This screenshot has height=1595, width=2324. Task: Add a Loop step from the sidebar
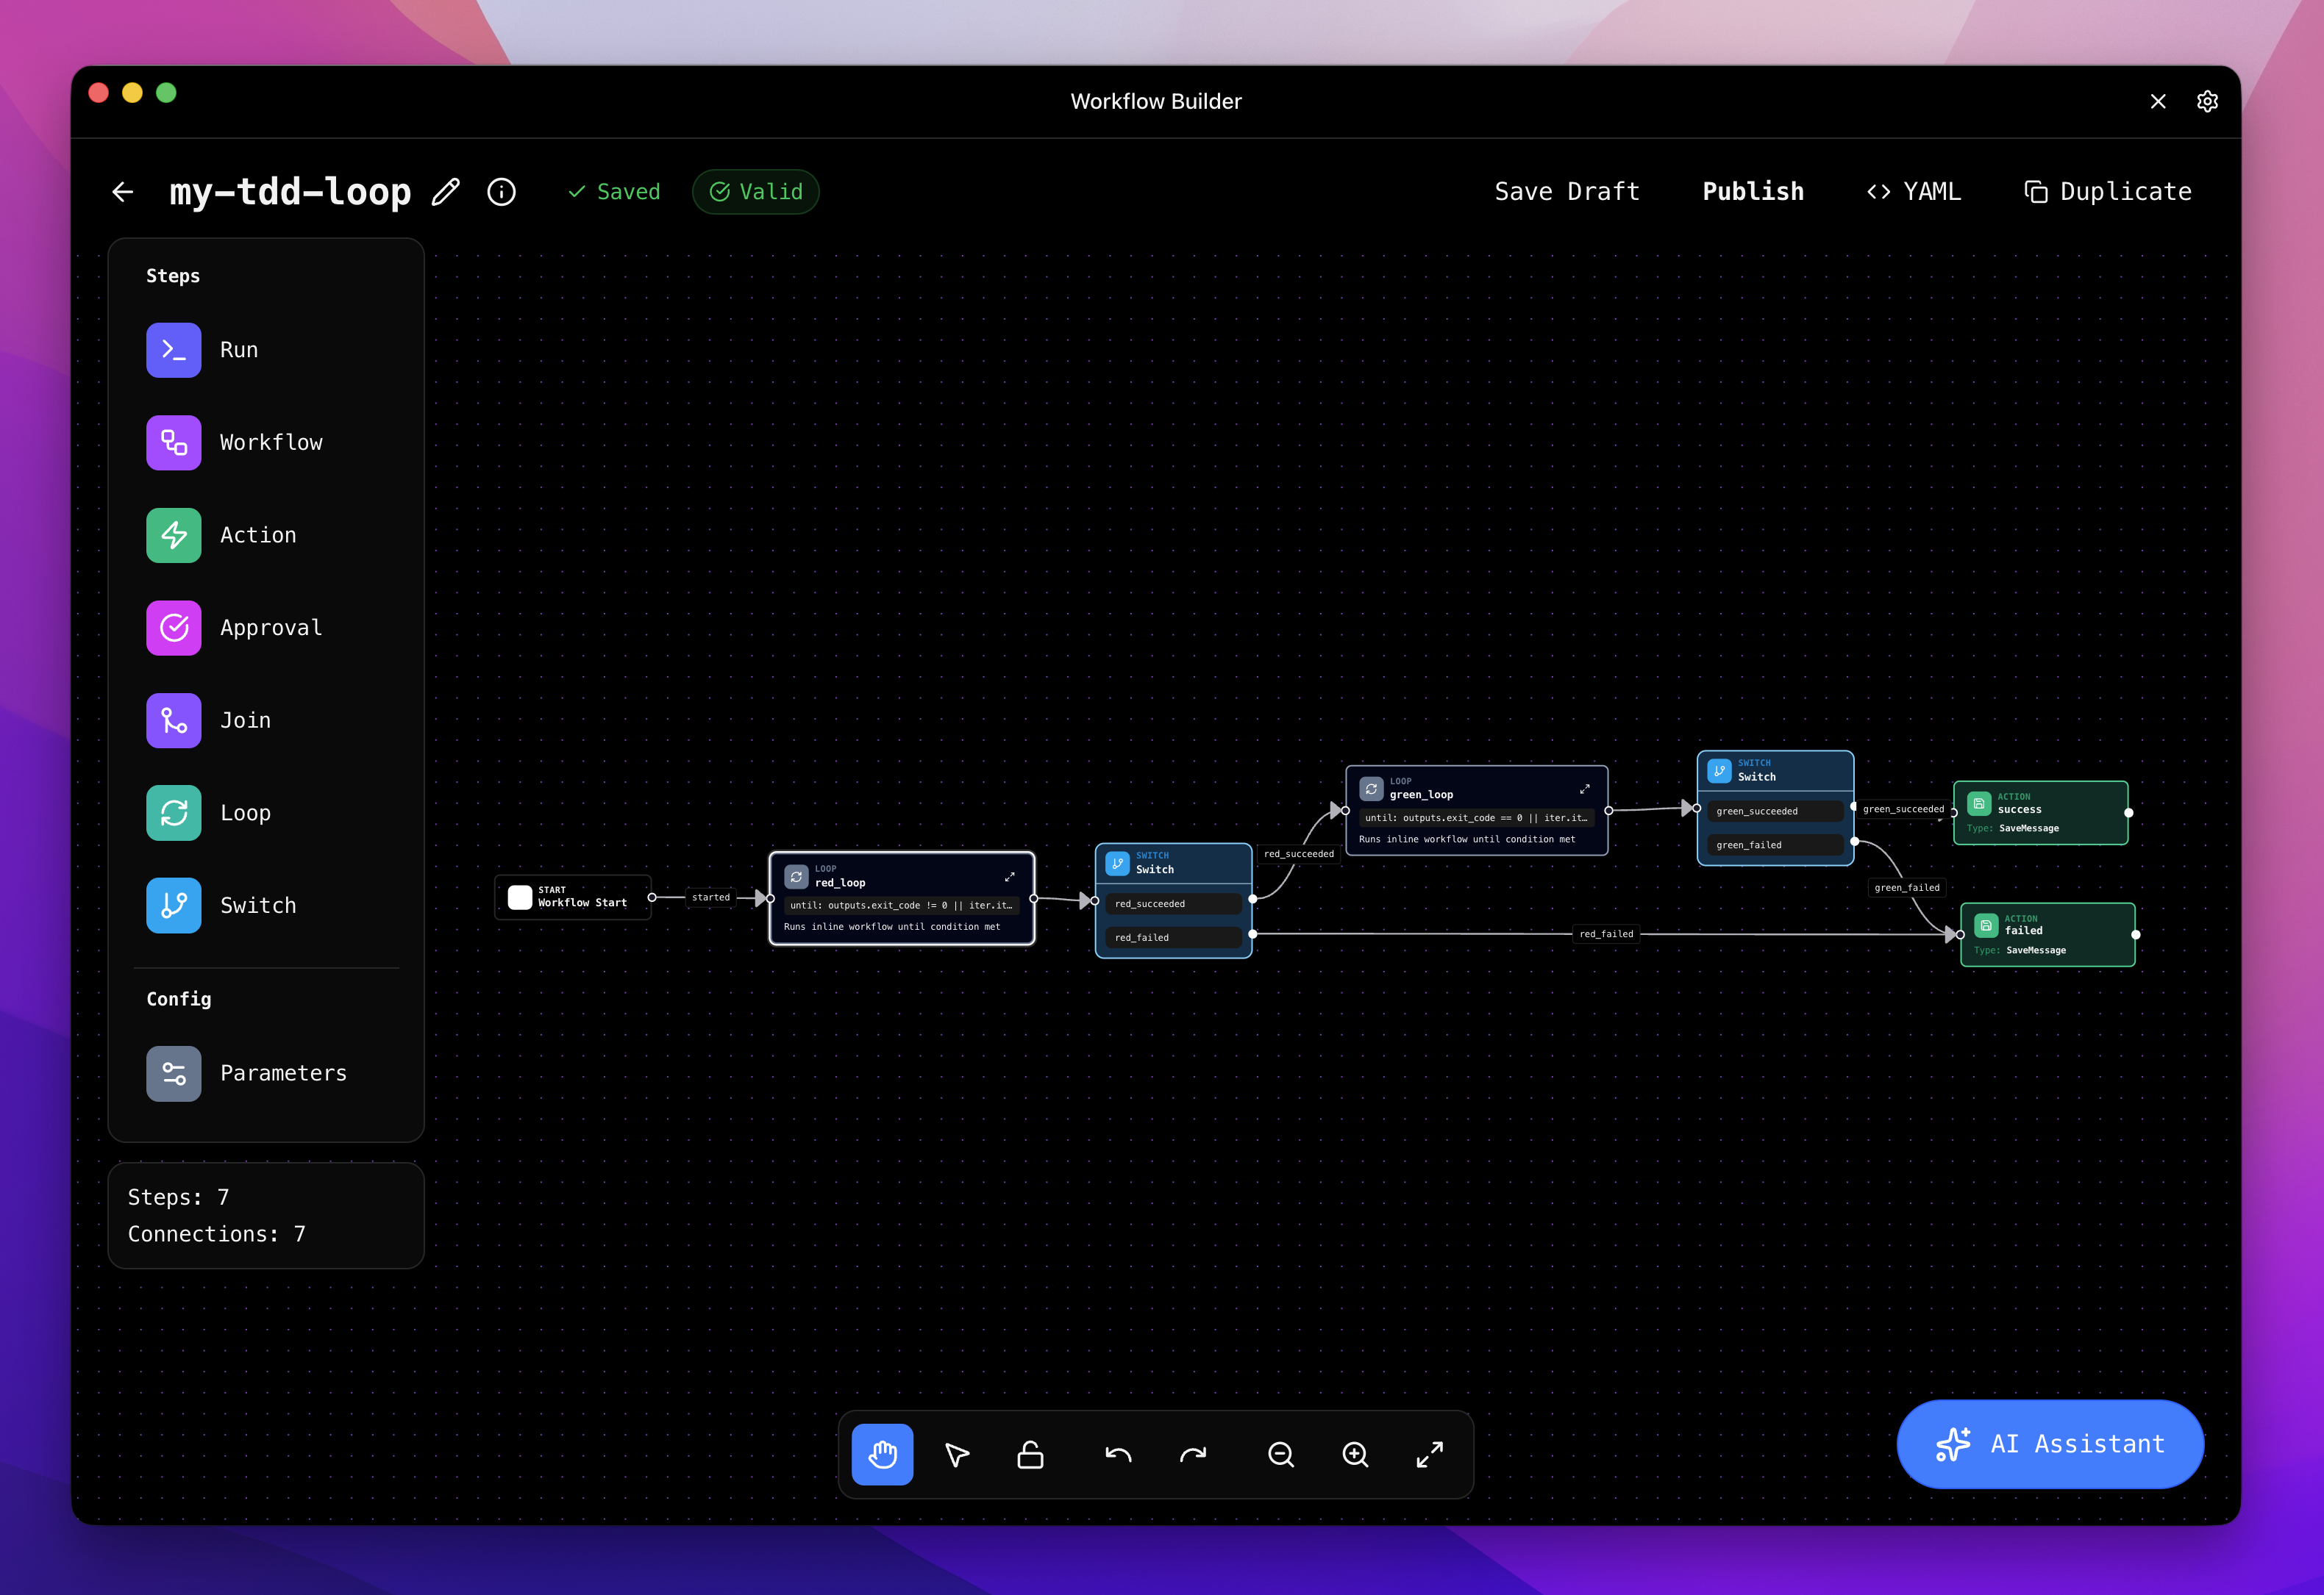tap(173, 812)
